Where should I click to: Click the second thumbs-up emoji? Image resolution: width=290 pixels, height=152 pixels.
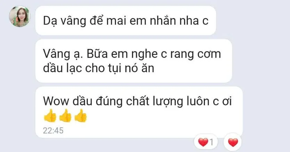coord(65,116)
